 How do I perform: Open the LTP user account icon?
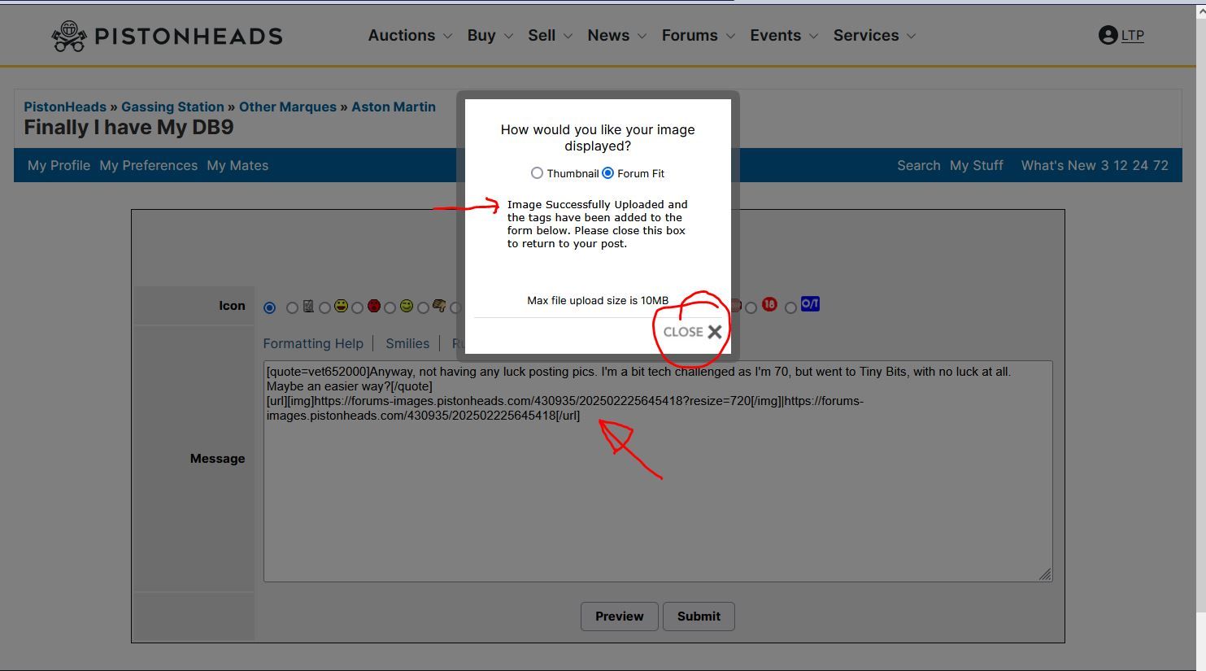coord(1108,35)
